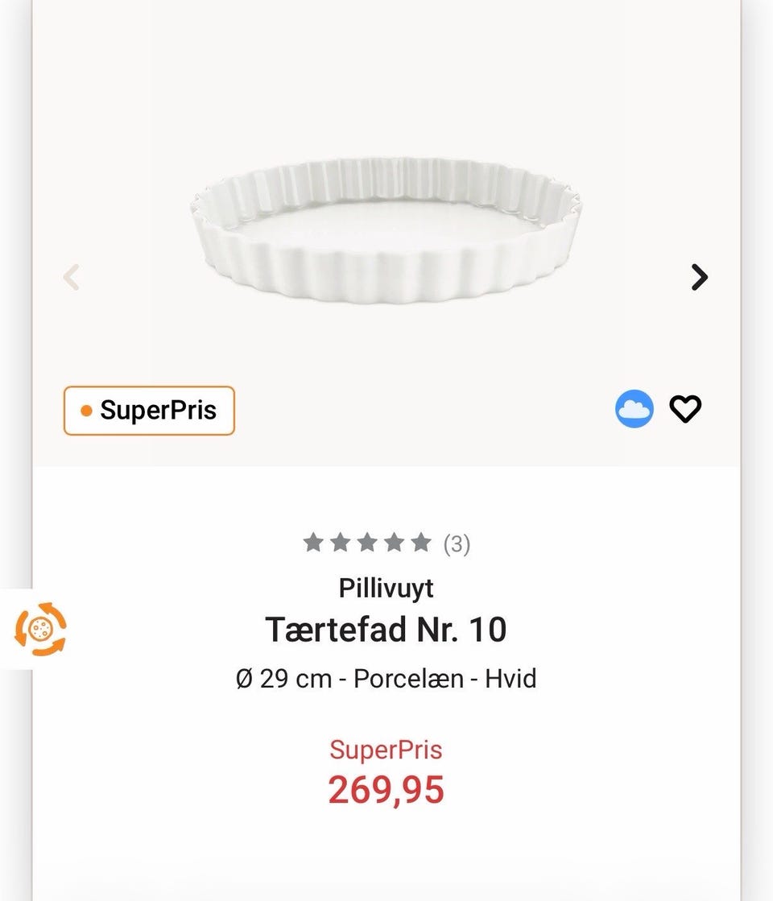This screenshot has width=773, height=901.
Task: Click the red SuperPris label above price
Action: point(386,750)
